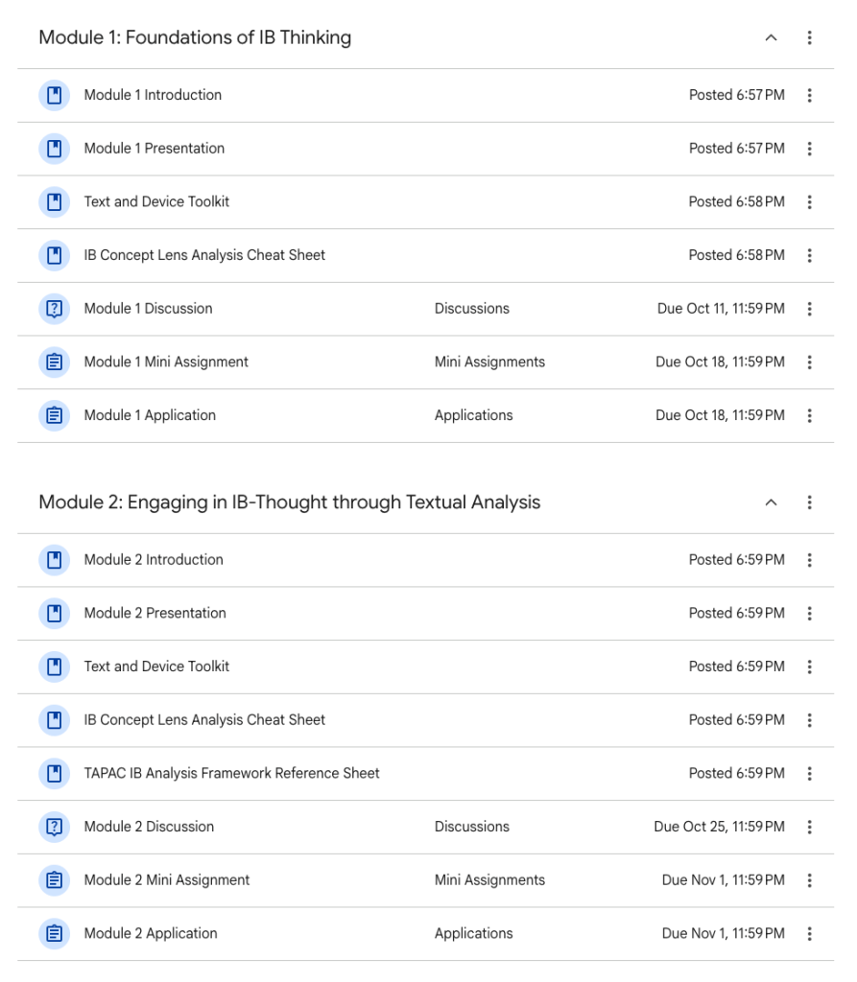Viewport: 857px width, 982px height.
Task: Open the Module 2 Discussion question
Action: pos(149,827)
